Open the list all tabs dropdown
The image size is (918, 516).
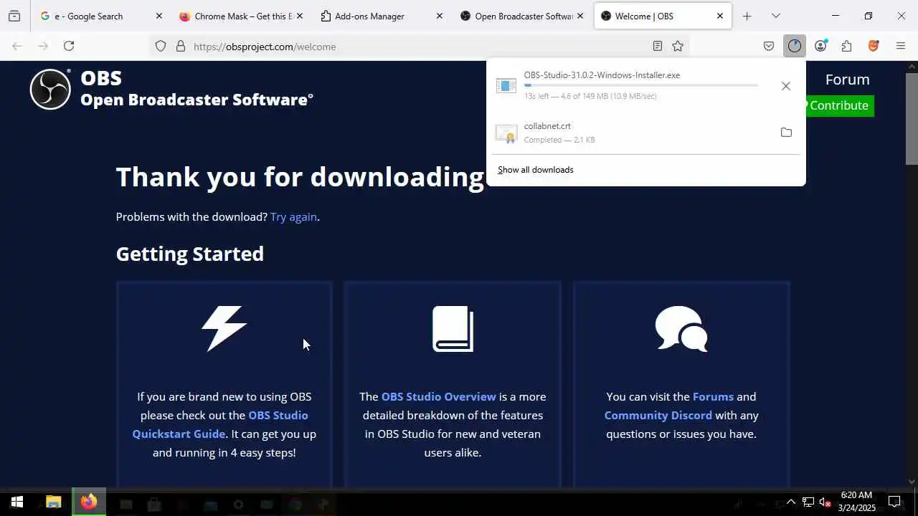(775, 16)
